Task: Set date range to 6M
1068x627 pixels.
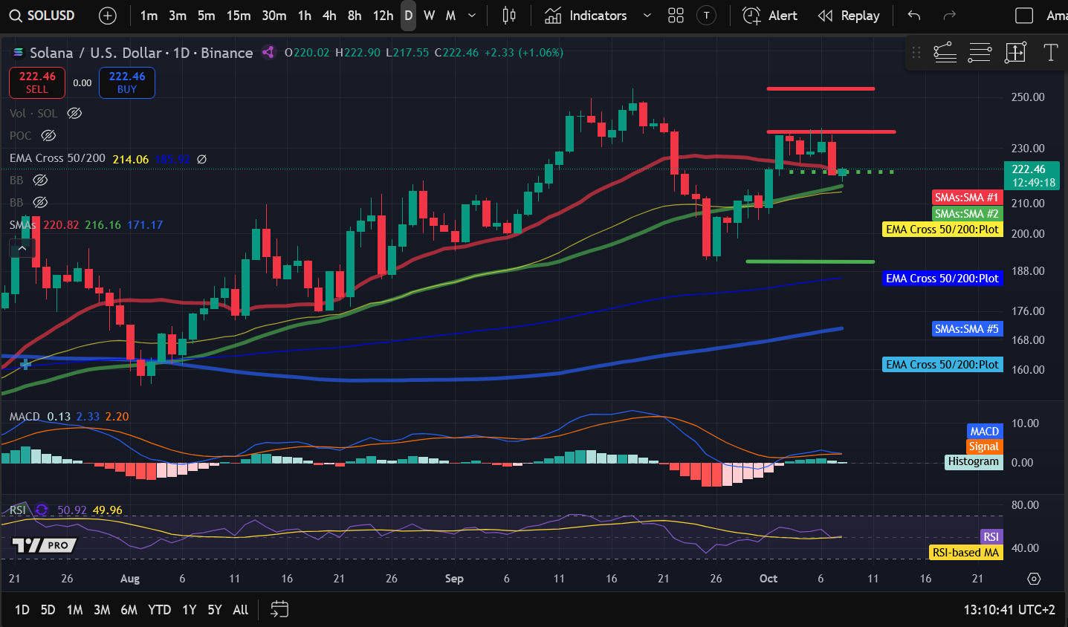Action: [129, 610]
